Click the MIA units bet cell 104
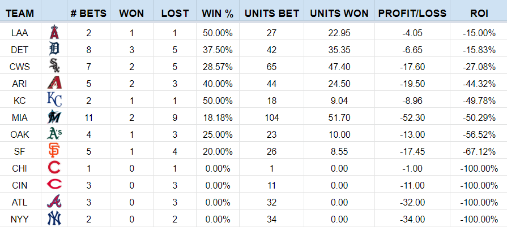 click(x=271, y=117)
